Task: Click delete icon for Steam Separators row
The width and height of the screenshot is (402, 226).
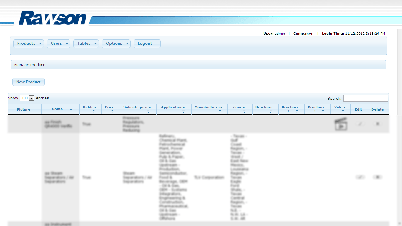Action: point(378,177)
